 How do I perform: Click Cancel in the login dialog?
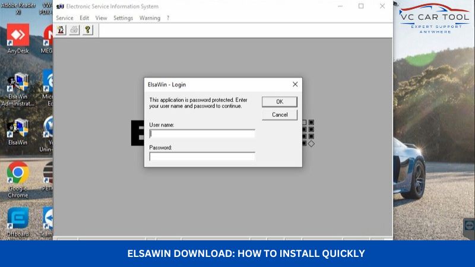pyautogui.click(x=279, y=115)
